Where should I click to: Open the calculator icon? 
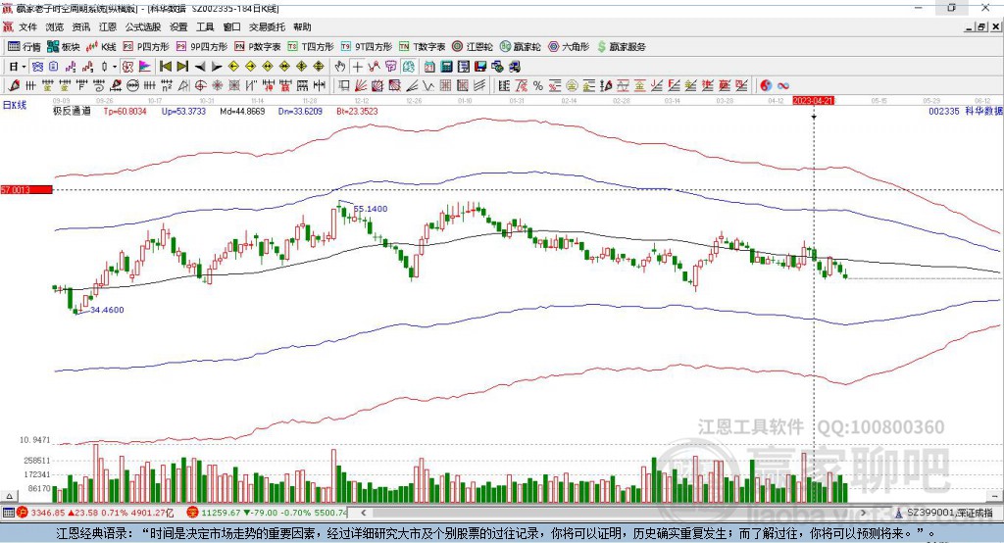446,67
